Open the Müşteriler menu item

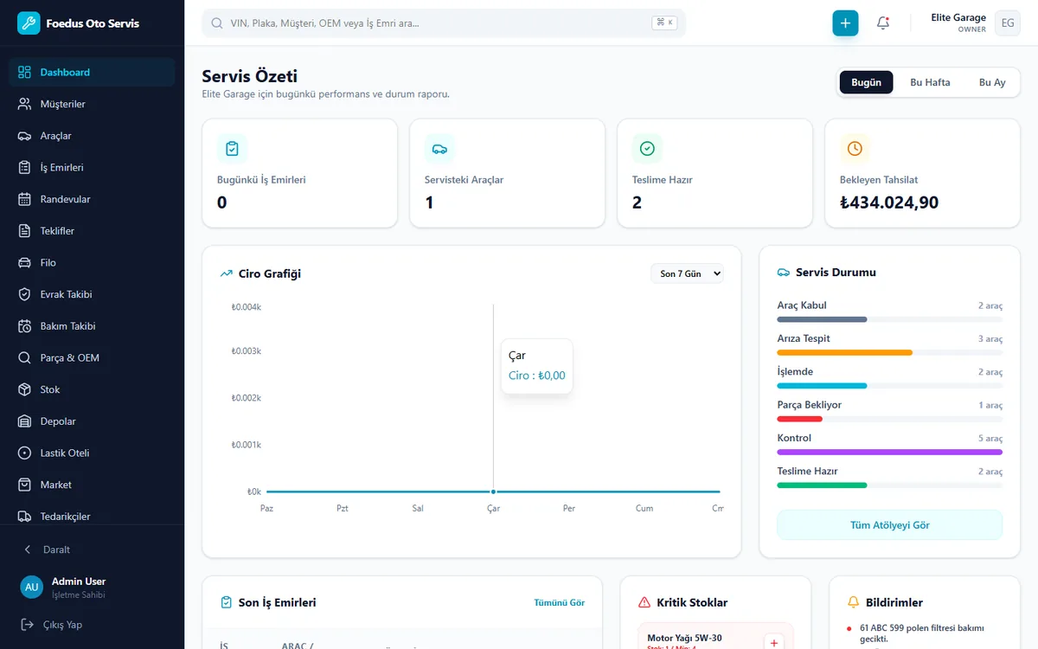click(x=92, y=104)
